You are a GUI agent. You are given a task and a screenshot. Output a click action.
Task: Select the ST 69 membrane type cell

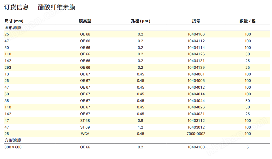point(85,127)
